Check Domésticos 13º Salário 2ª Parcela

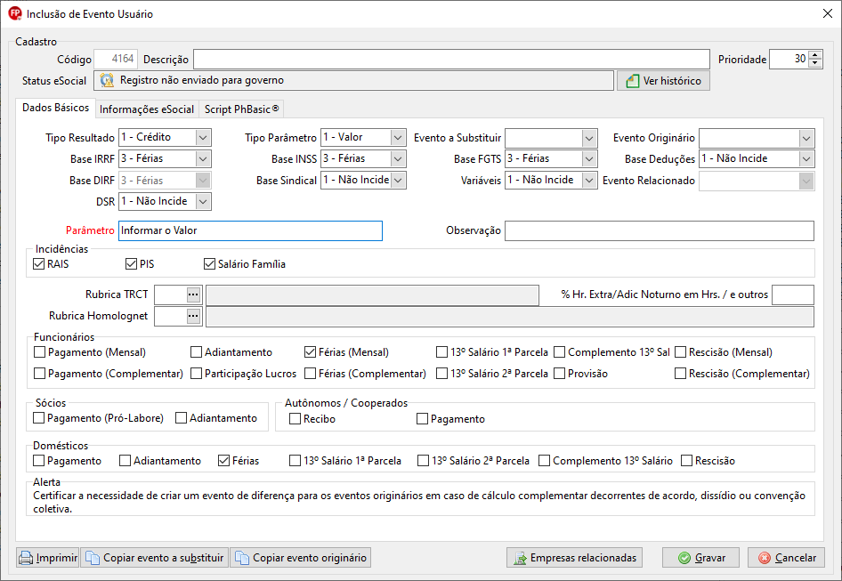pos(423,461)
